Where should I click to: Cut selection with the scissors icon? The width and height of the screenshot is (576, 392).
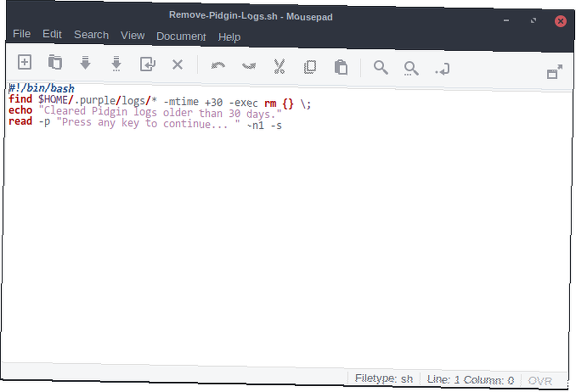279,67
